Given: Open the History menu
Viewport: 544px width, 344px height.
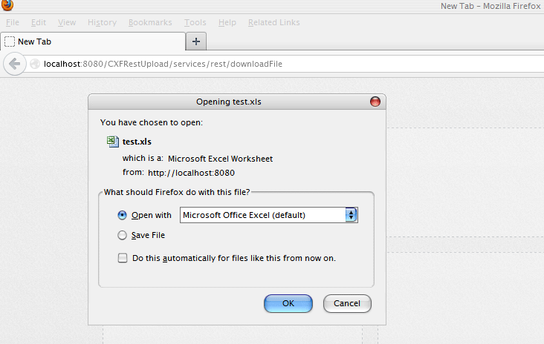Looking at the screenshot, I should 102,22.
